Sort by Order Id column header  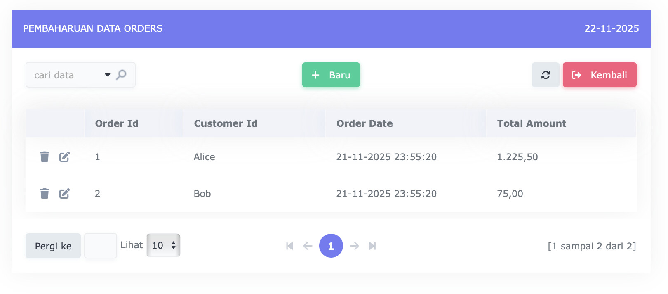117,123
